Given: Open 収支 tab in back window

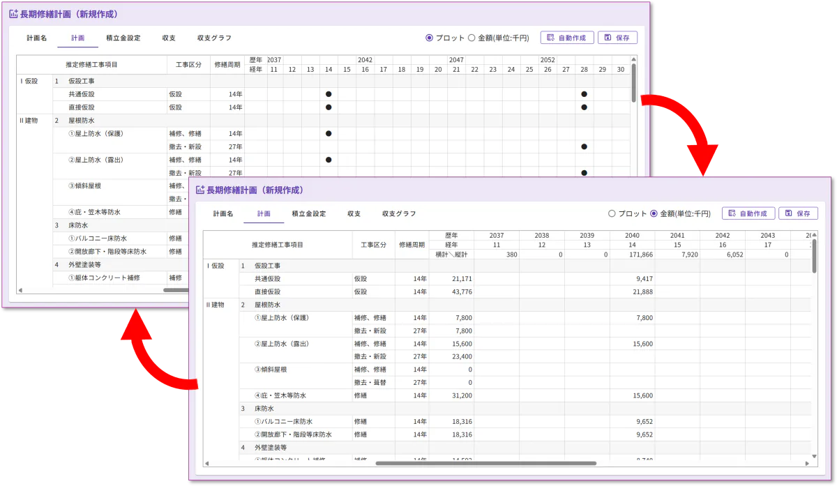Looking at the screenshot, I should [x=168, y=38].
